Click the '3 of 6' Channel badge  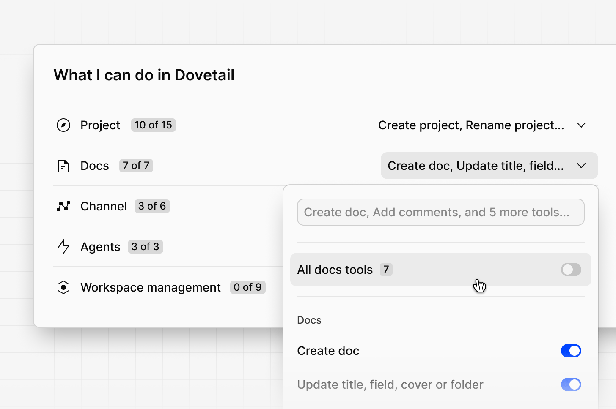[152, 206]
